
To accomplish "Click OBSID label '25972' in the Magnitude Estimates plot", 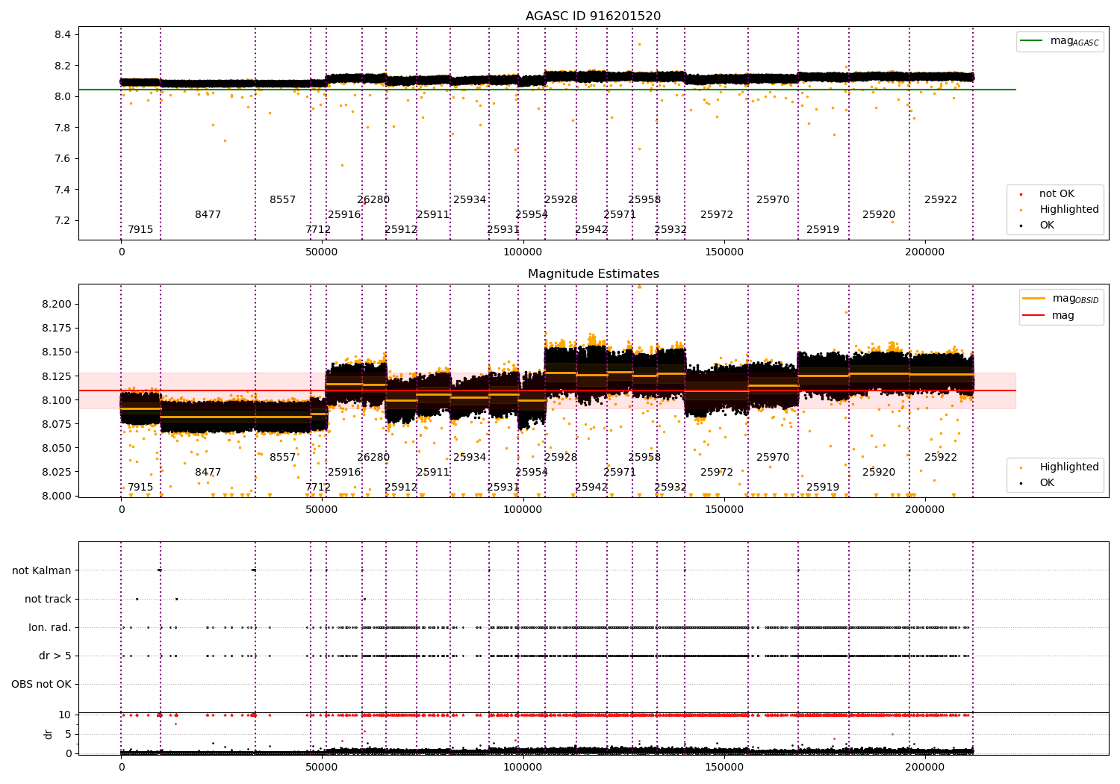I will point(717,472).
